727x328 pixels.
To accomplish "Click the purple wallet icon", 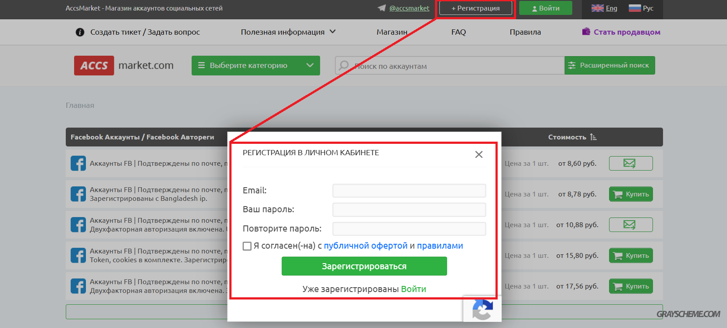I will pyautogui.click(x=586, y=32).
